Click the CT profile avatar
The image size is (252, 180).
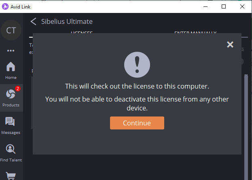(x=11, y=30)
